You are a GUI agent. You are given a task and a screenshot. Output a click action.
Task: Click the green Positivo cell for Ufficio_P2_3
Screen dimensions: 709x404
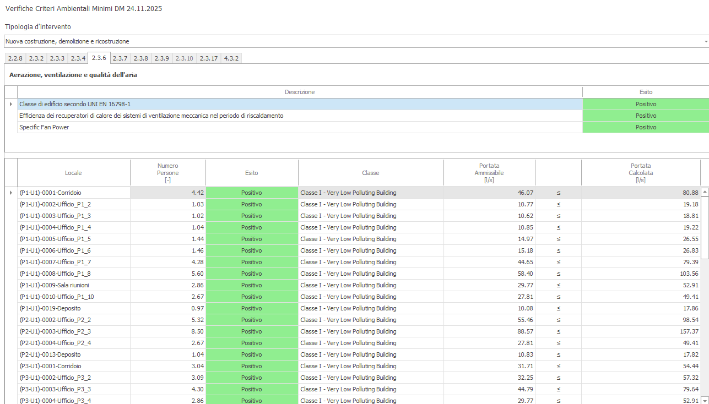point(252,331)
